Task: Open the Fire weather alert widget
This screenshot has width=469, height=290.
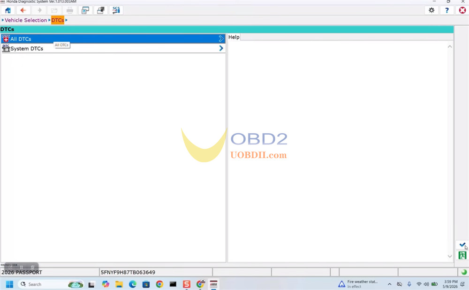Action: tap(358, 284)
